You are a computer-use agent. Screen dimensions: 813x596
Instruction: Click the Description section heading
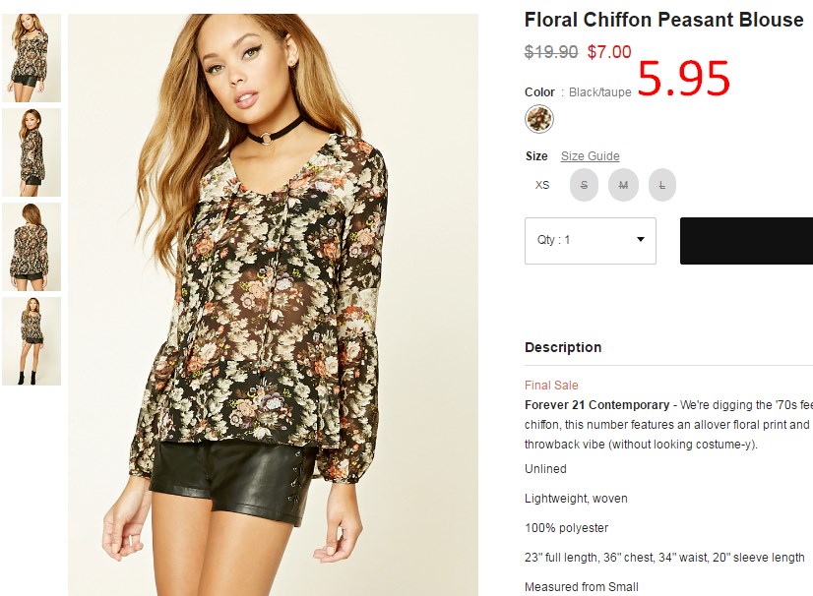point(563,347)
